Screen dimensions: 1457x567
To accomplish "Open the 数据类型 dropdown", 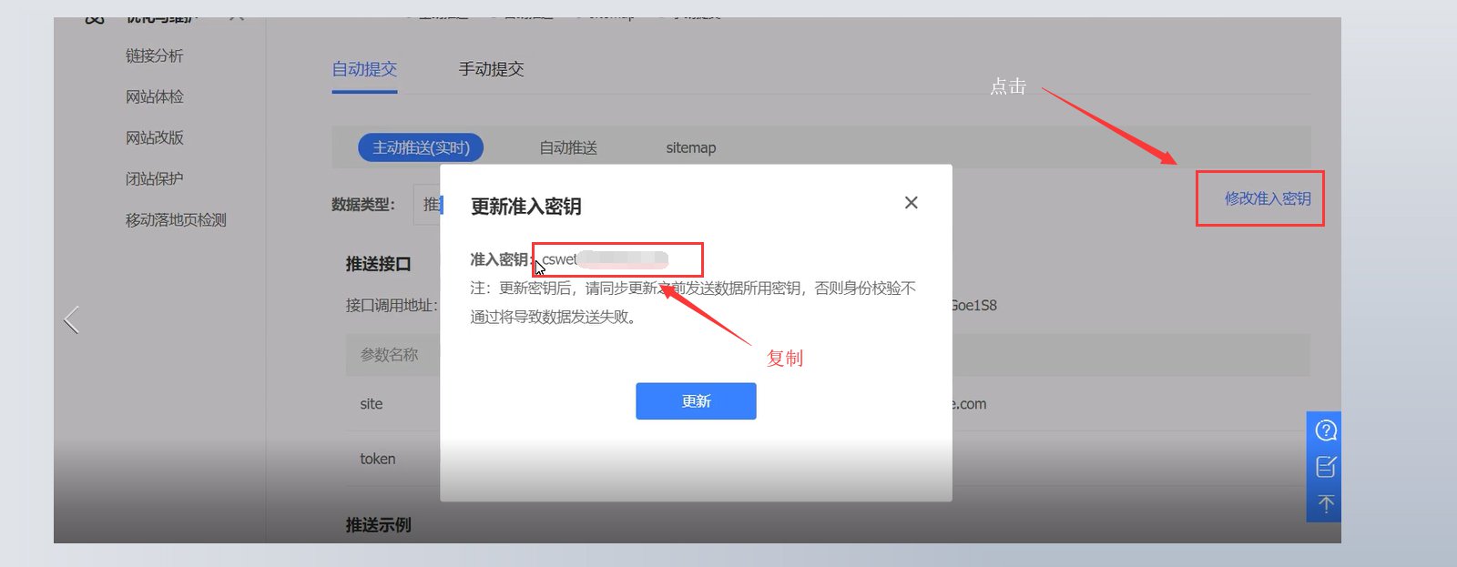I will pyautogui.click(x=427, y=205).
